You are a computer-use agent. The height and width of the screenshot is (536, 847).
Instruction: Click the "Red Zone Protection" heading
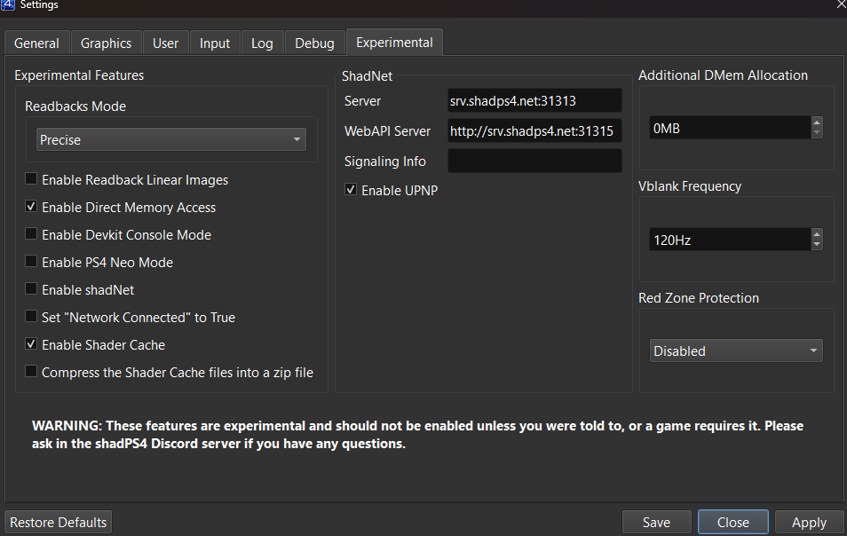click(x=699, y=298)
